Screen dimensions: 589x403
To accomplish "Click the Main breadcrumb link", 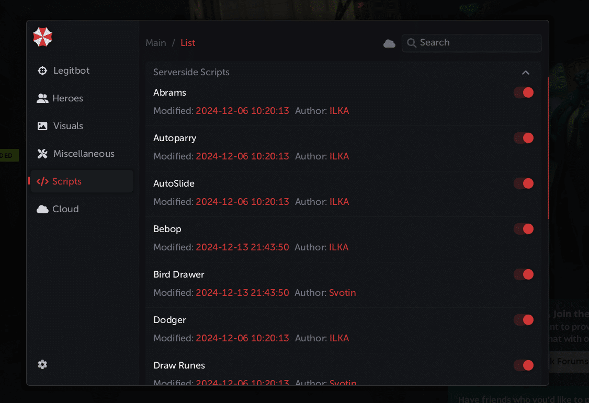I will [x=156, y=43].
